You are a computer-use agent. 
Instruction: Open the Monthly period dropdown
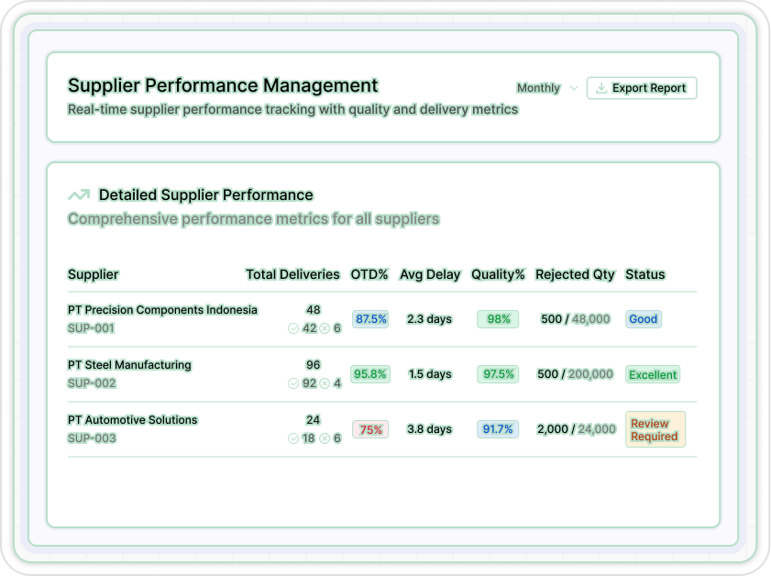pyautogui.click(x=539, y=88)
